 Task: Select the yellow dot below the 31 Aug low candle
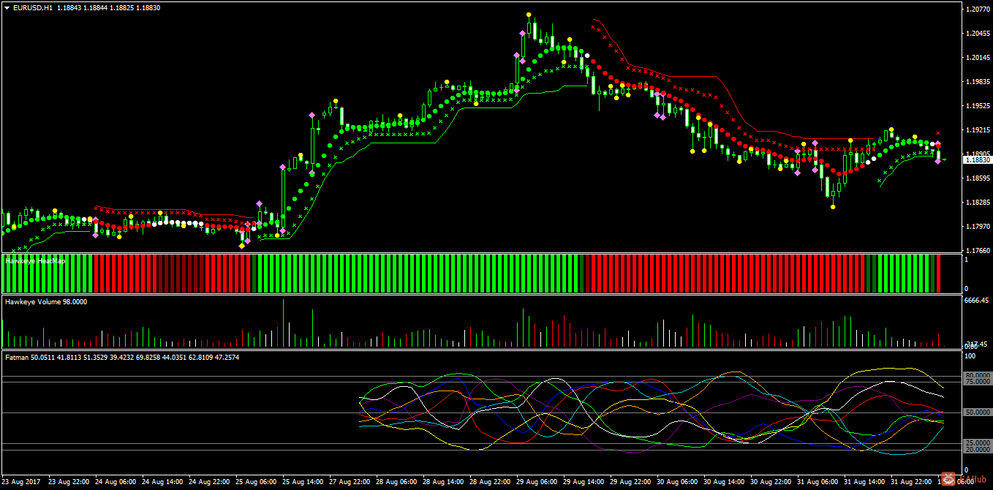click(833, 207)
